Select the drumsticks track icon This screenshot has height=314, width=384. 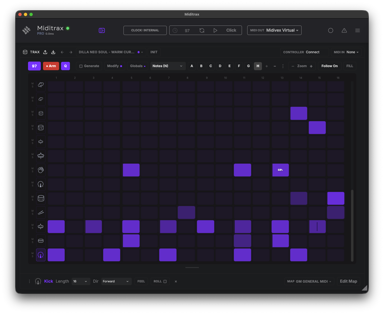pos(41,212)
